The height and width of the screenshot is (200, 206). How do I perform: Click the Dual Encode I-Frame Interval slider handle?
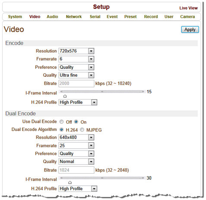tap(70, 182)
